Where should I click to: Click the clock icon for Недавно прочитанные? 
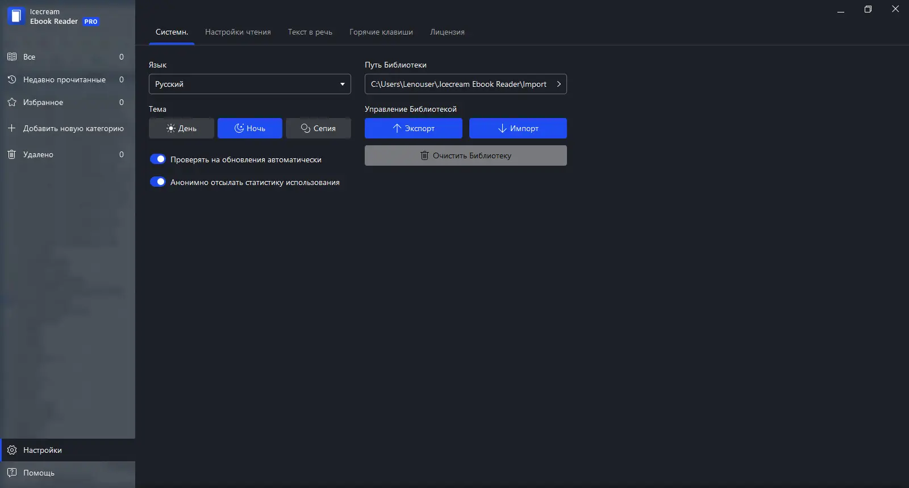pyautogui.click(x=12, y=79)
